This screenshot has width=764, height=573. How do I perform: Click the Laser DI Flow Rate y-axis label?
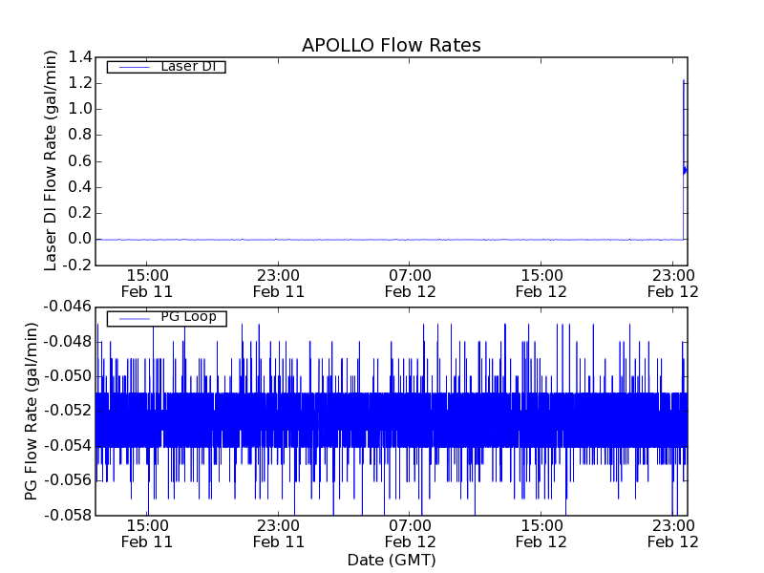point(52,161)
